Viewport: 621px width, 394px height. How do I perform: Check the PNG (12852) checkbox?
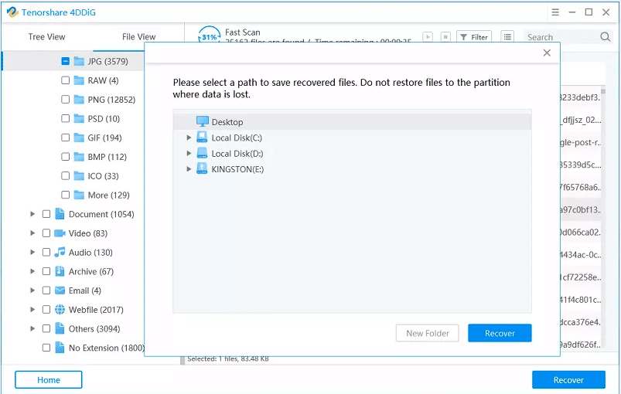65,100
